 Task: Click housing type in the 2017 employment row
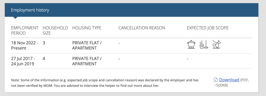coord(87,61)
